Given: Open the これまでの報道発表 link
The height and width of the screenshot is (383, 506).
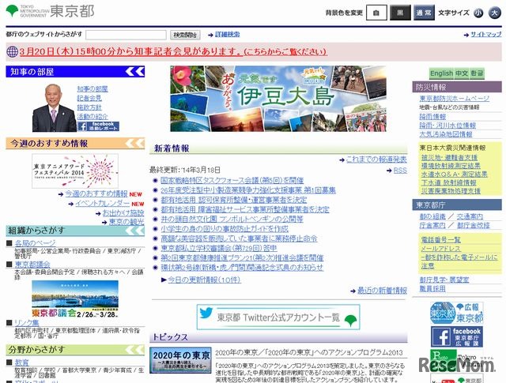Looking at the screenshot, I should pos(376,160).
